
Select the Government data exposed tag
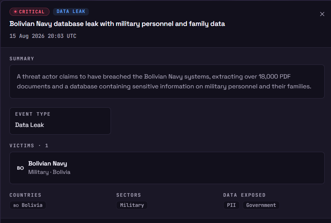tap(261, 205)
